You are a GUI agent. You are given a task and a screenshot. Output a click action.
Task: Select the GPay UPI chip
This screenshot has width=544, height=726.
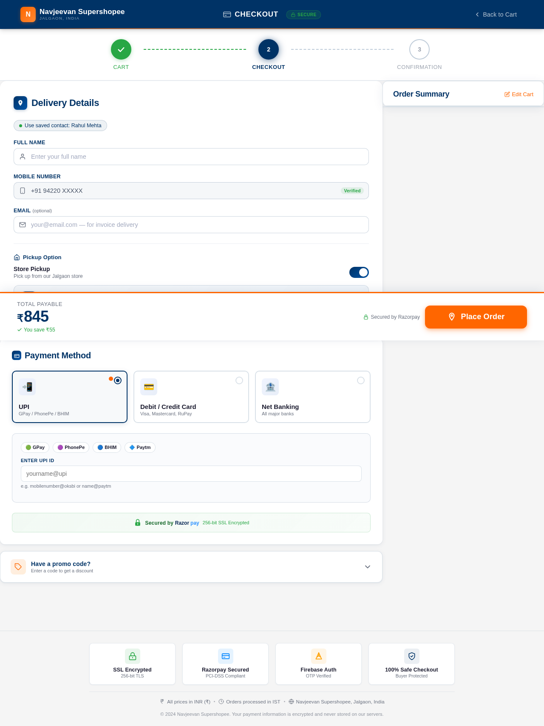(x=34, y=447)
